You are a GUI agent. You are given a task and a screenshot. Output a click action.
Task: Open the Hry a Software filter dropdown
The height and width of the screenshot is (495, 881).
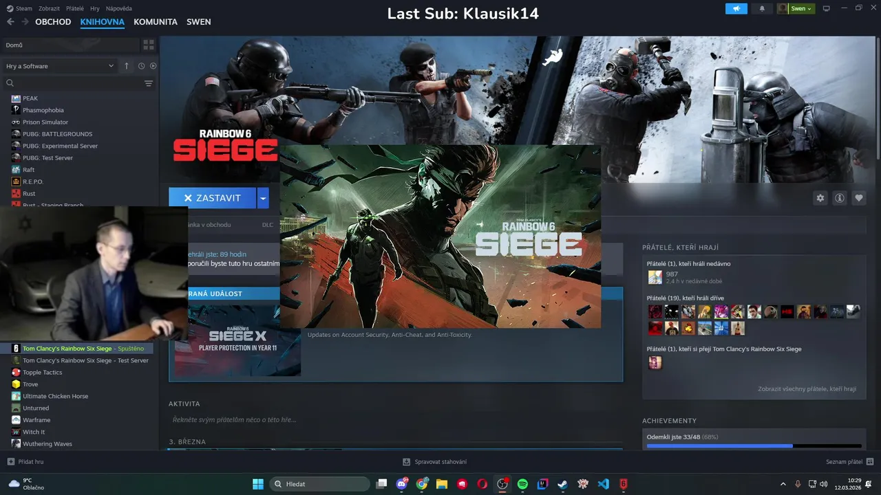(x=60, y=66)
